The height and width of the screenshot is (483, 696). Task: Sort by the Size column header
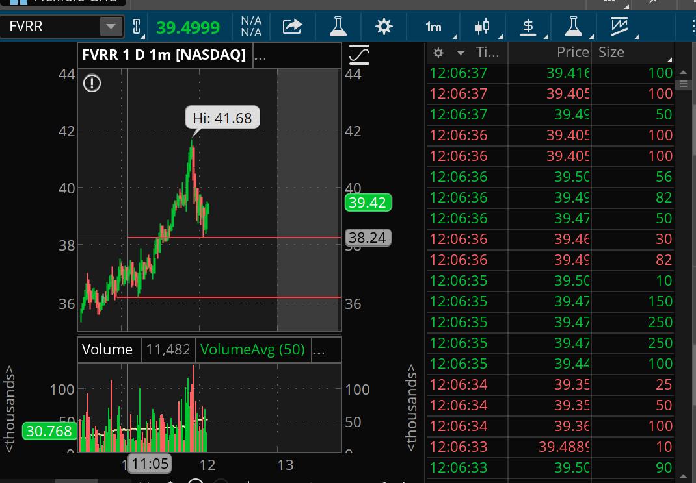611,53
